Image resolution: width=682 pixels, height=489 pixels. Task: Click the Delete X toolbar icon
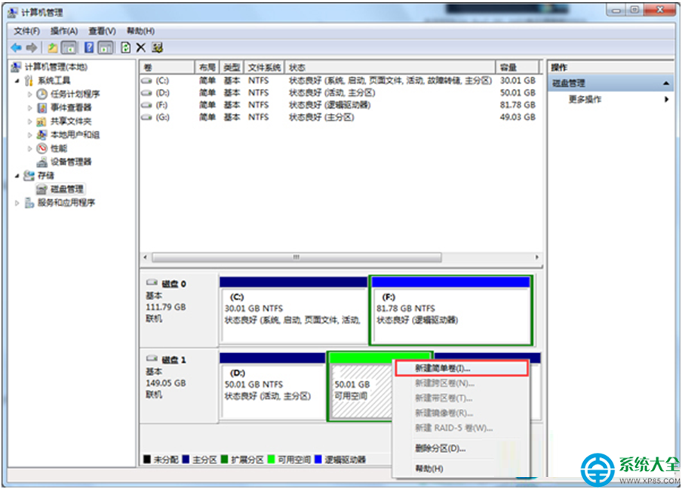point(141,48)
